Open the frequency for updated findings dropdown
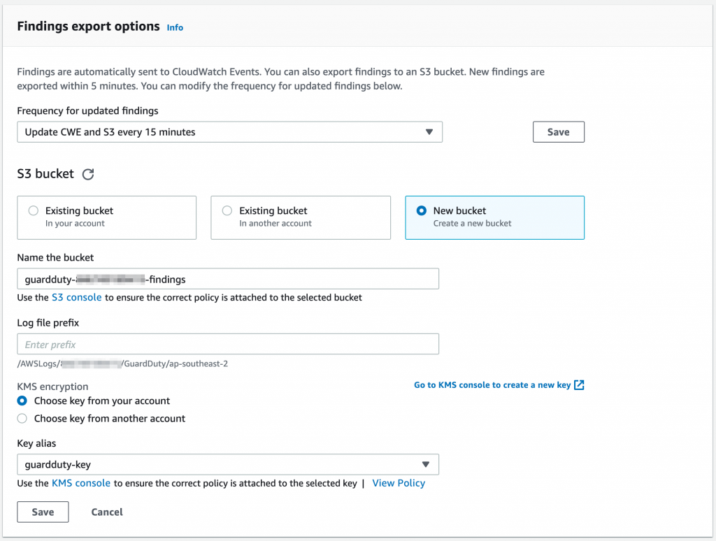 [x=229, y=132]
